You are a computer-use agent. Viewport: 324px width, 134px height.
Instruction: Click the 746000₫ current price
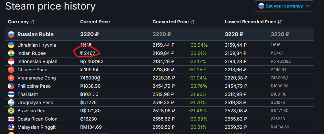[90, 78]
